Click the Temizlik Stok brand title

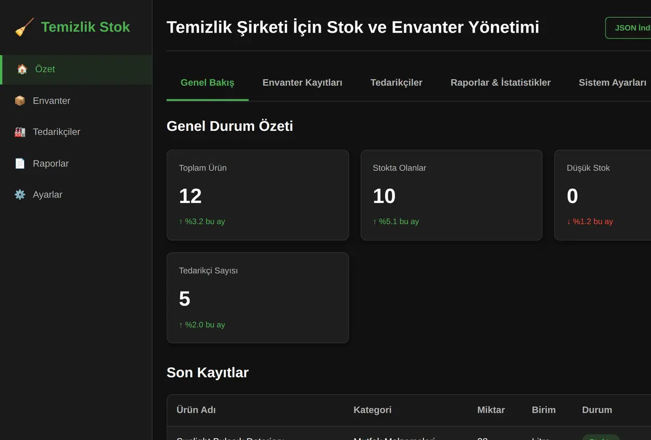coord(85,27)
